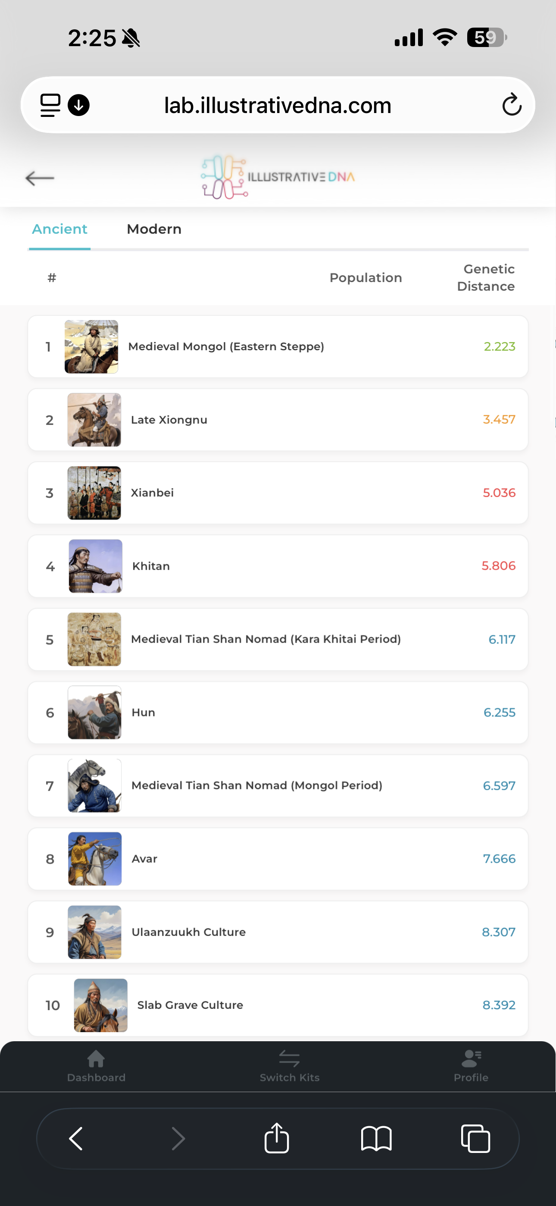556x1206 pixels.
Task: Tap the download indicator arrow icon
Action: pyautogui.click(x=78, y=105)
